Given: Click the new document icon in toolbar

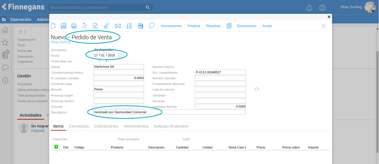Looking at the screenshot, I should pos(53,26).
